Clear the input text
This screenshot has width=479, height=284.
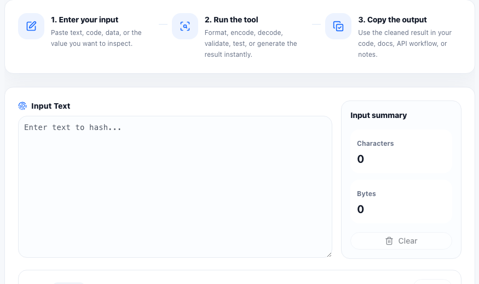[x=401, y=241]
